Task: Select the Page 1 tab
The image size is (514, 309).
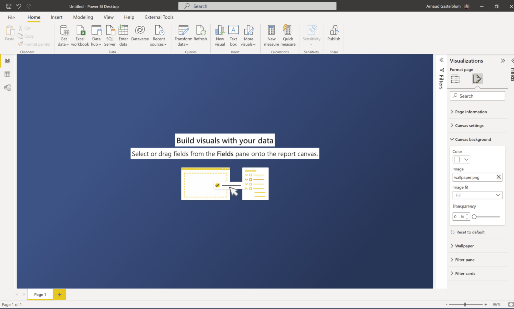Action: [40, 294]
